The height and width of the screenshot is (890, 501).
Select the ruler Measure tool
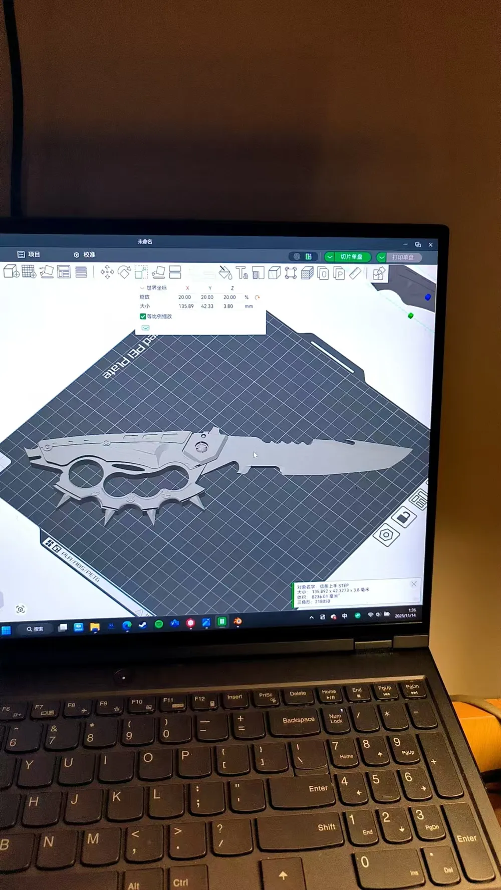coord(355,273)
